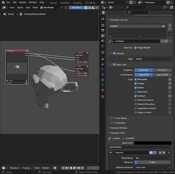Click the Influence slider
This screenshot has width=175, height=174.
pos(152,162)
